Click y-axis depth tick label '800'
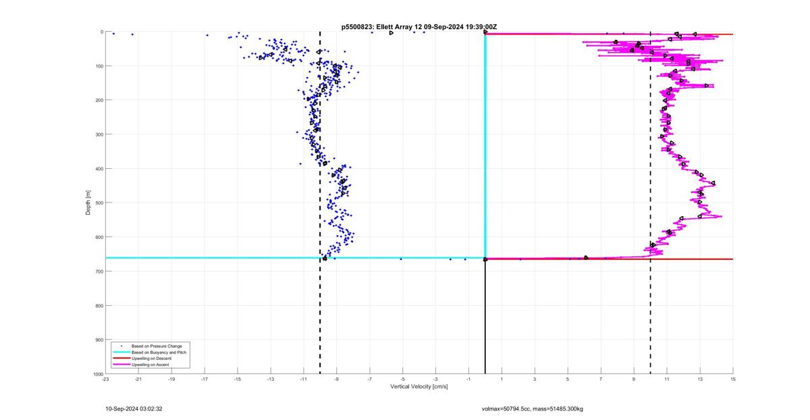 tap(99, 305)
